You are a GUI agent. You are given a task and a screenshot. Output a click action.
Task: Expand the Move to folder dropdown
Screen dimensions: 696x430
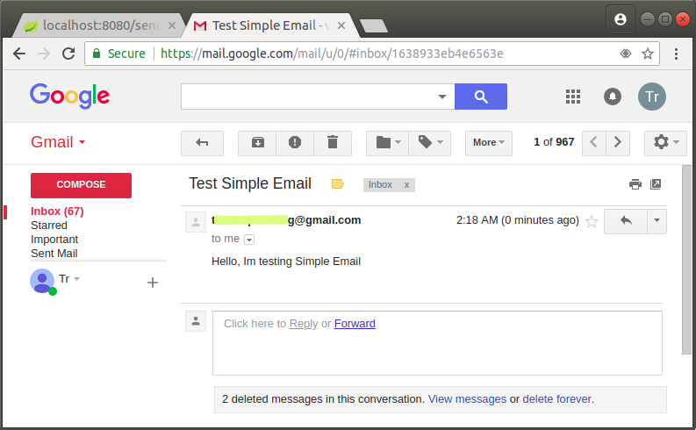388,143
